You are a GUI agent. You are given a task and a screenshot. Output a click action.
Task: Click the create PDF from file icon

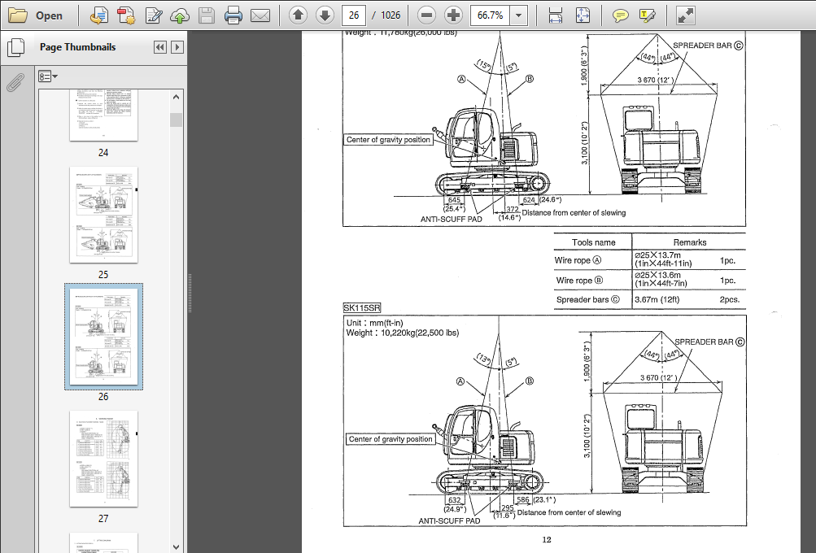tap(99, 15)
